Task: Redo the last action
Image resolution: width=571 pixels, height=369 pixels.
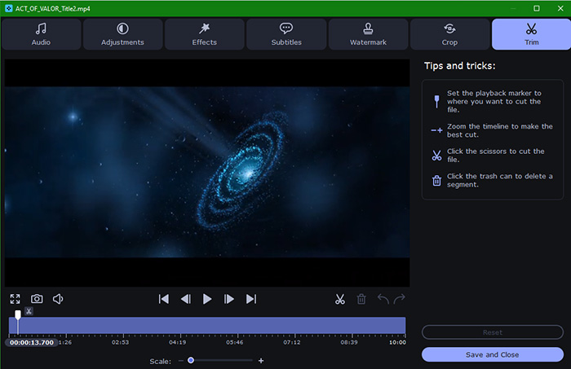Action: (400, 299)
